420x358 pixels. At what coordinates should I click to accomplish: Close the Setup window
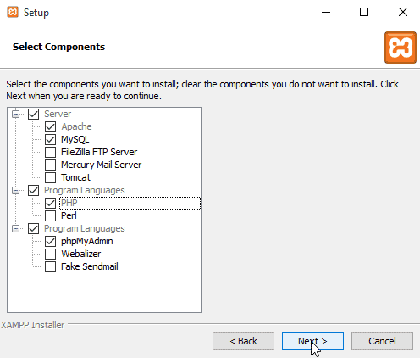click(403, 12)
